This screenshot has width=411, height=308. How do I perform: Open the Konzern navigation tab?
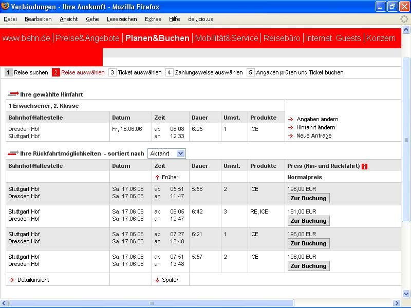[x=381, y=38]
